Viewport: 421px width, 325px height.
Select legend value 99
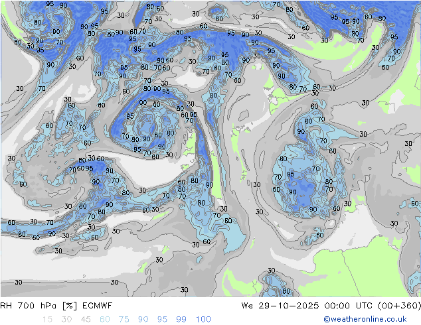[181, 320]
